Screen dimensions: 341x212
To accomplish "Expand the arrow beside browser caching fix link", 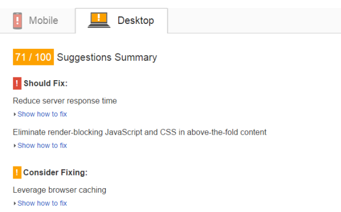I will (15, 203).
